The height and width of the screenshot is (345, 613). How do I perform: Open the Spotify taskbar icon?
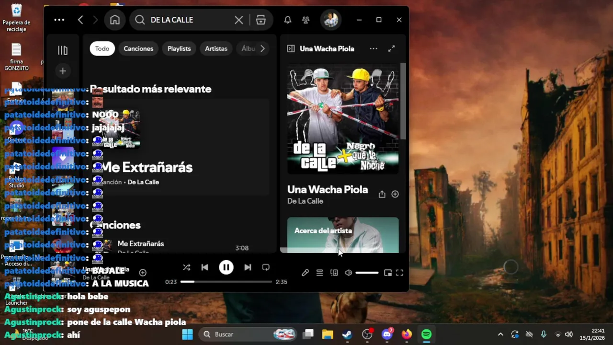point(426,334)
